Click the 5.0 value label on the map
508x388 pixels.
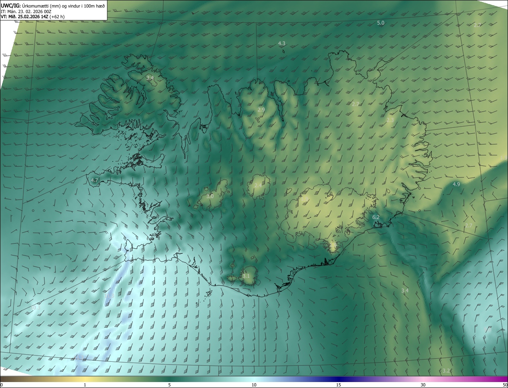(380, 23)
